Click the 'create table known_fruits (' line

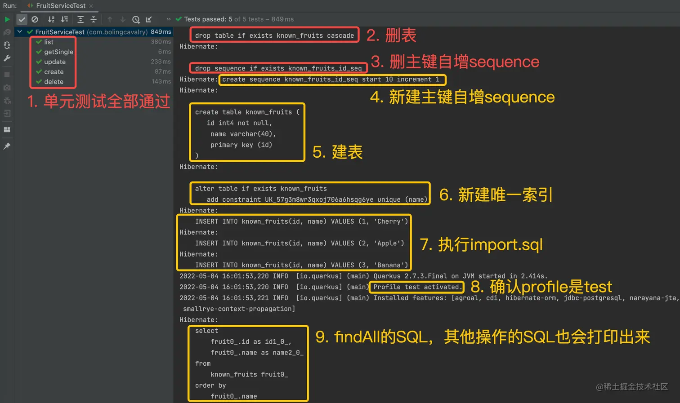(247, 112)
